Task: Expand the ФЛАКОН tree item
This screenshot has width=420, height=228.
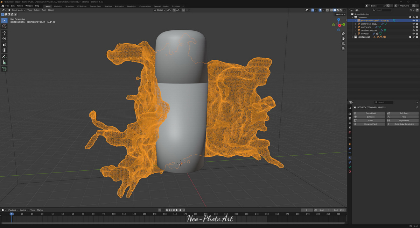Action: [356, 34]
